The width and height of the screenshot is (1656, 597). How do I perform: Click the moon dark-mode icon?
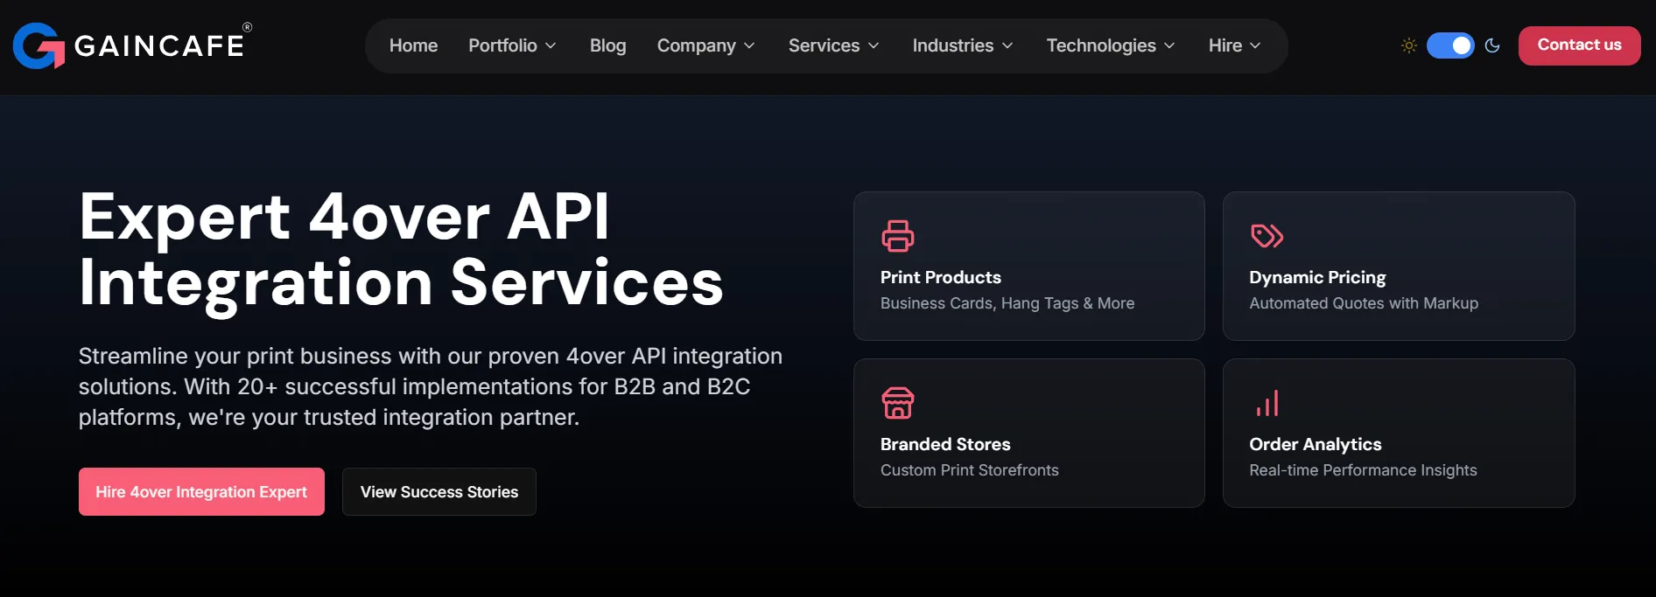[x=1492, y=45]
